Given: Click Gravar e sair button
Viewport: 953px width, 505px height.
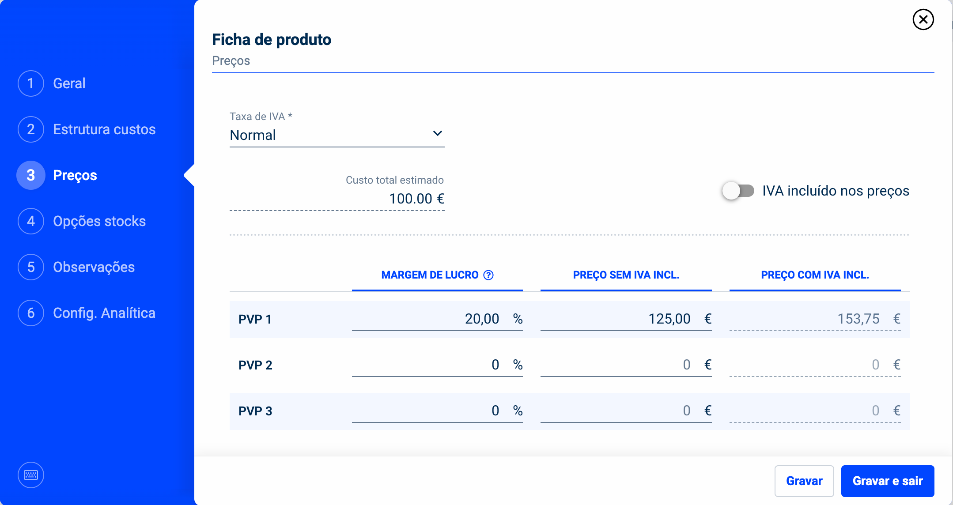Looking at the screenshot, I should (x=888, y=481).
